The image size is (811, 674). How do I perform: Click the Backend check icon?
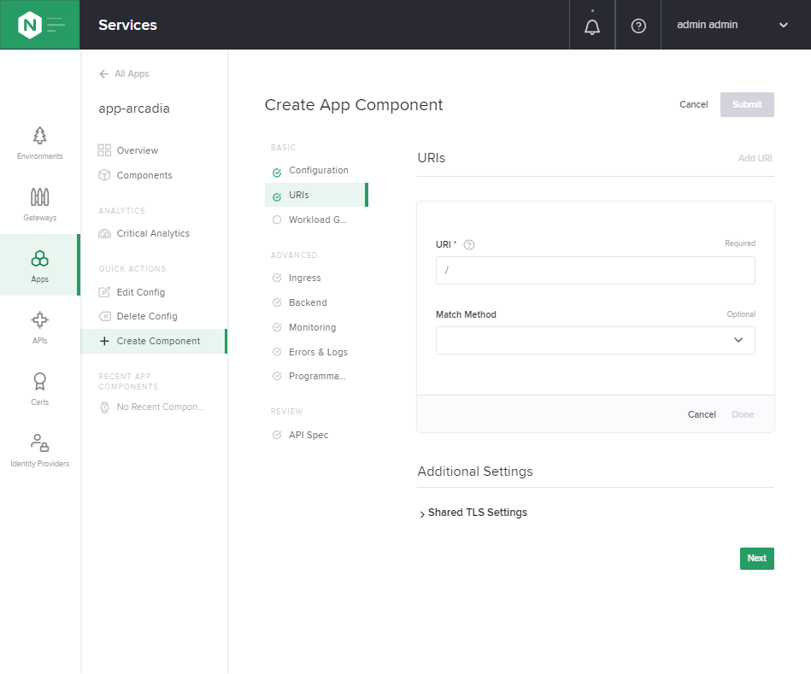point(277,303)
